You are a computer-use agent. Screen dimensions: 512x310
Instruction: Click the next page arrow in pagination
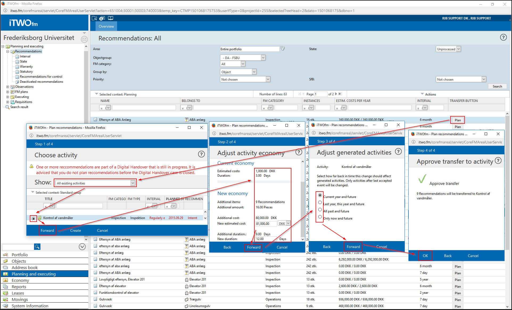[336, 94]
